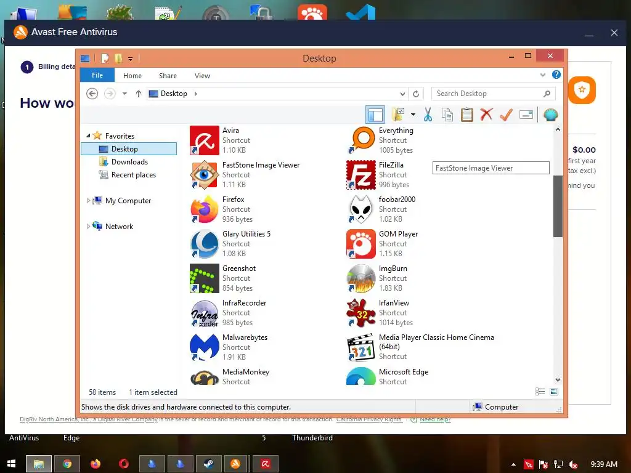Screen dimensions: 631x473
Task: Open Downloads in the navigation pane
Action: pyautogui.click(x=129, y=162)
